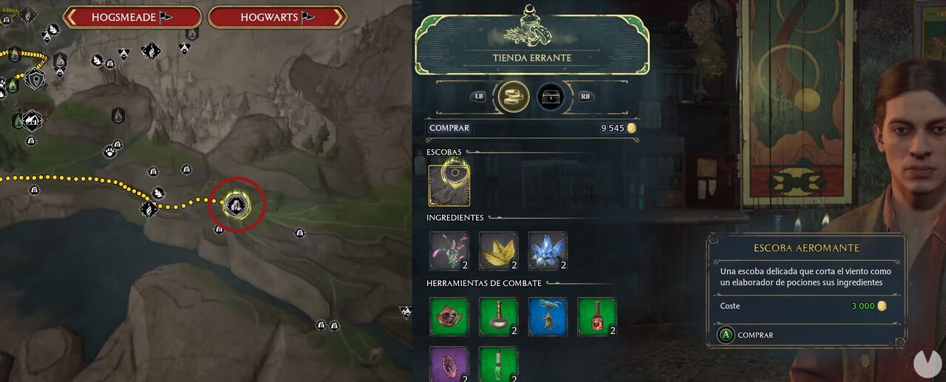Click the RB shoulder button prompt
This screenshot has width=946, height=382.
coord(586,96)
